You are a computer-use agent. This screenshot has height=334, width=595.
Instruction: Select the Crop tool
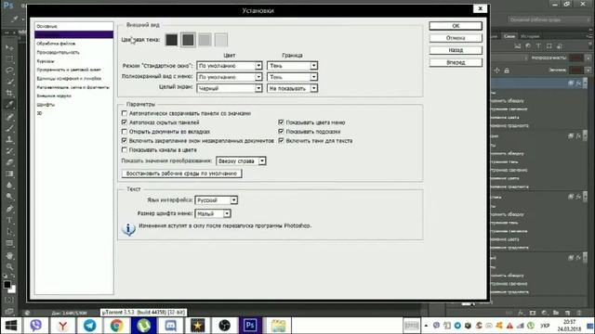coord(9,93)
